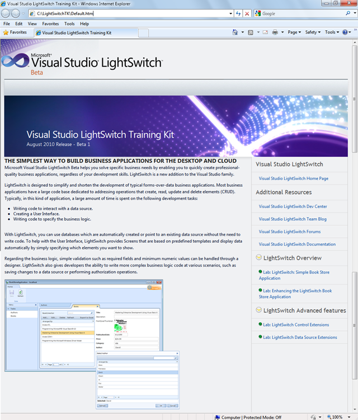This screenshot has width=358, height=420.
Task: Open Lab: Enhancing the LightSwitch Book Store link
Action: tap(295, 294)
